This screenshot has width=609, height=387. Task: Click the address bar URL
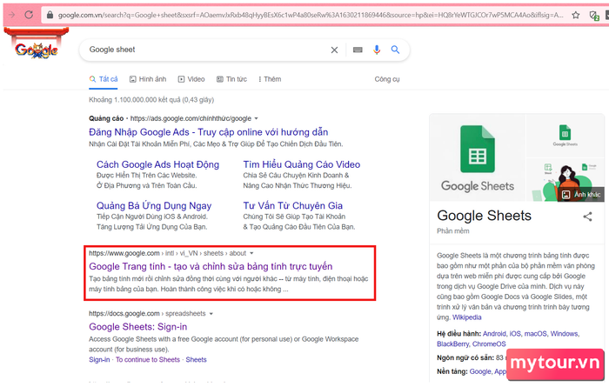click(310, 15)
